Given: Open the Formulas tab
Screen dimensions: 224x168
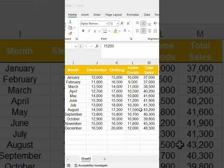Looking at the screenshot, I should click(x=133, y=14).
